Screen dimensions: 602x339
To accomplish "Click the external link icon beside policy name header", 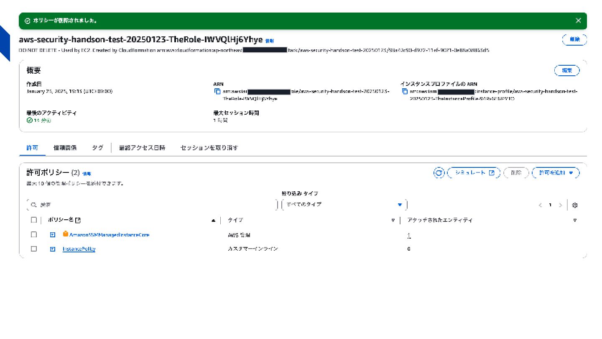I will (78, 220).
